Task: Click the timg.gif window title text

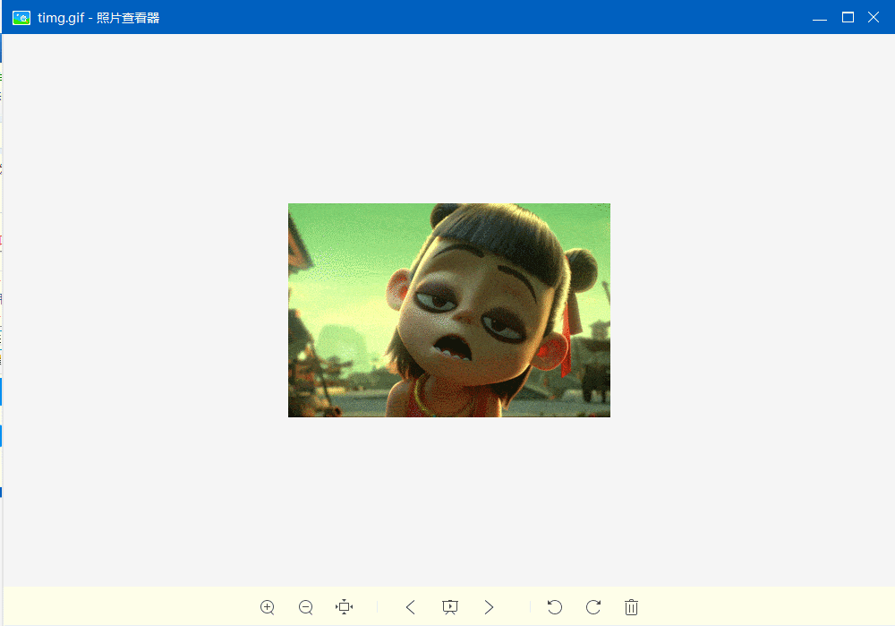Action: pos(98,17)
